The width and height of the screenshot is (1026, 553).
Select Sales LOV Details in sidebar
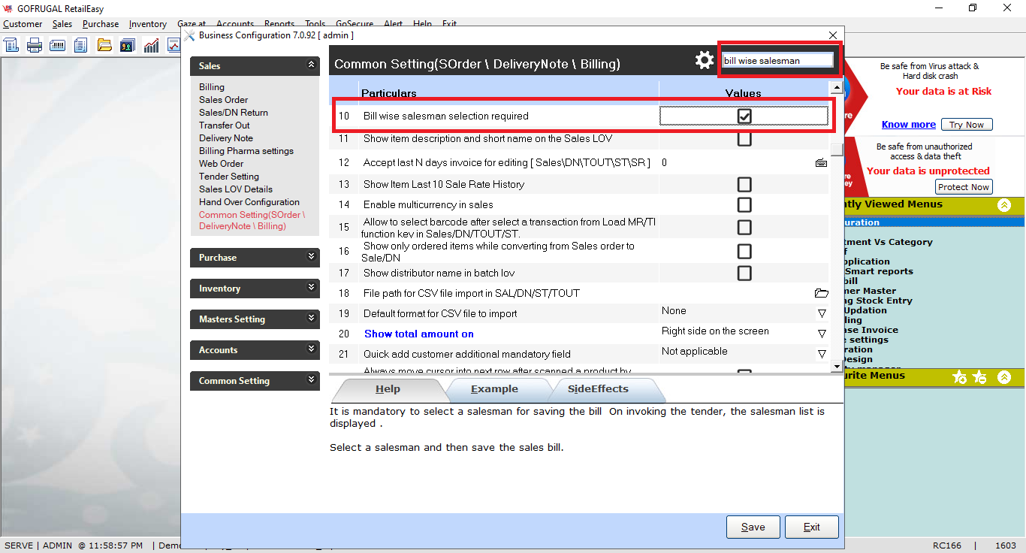[236, 189]
